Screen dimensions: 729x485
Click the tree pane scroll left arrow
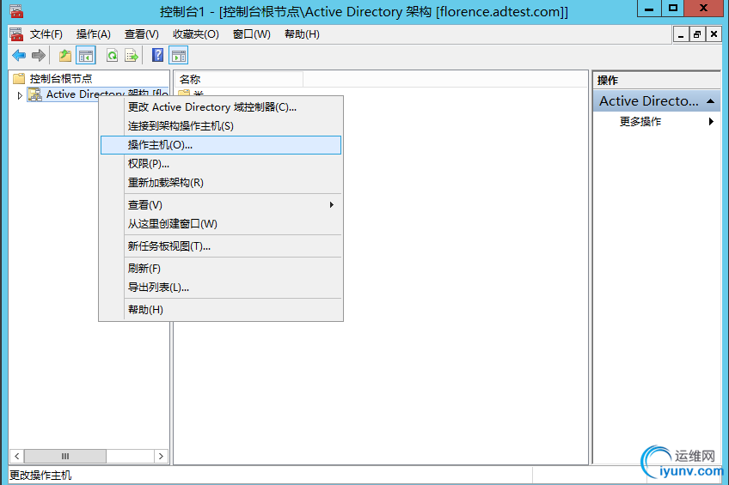tap(16, 456)
